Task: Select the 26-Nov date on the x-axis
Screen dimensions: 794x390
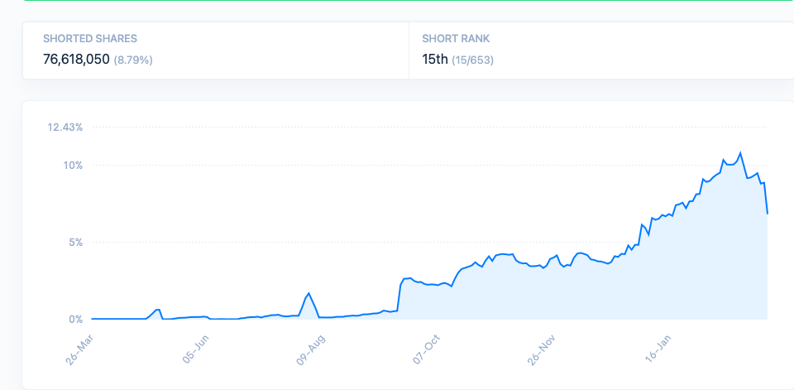Action: pyautogui.click(x=540, y=349)
